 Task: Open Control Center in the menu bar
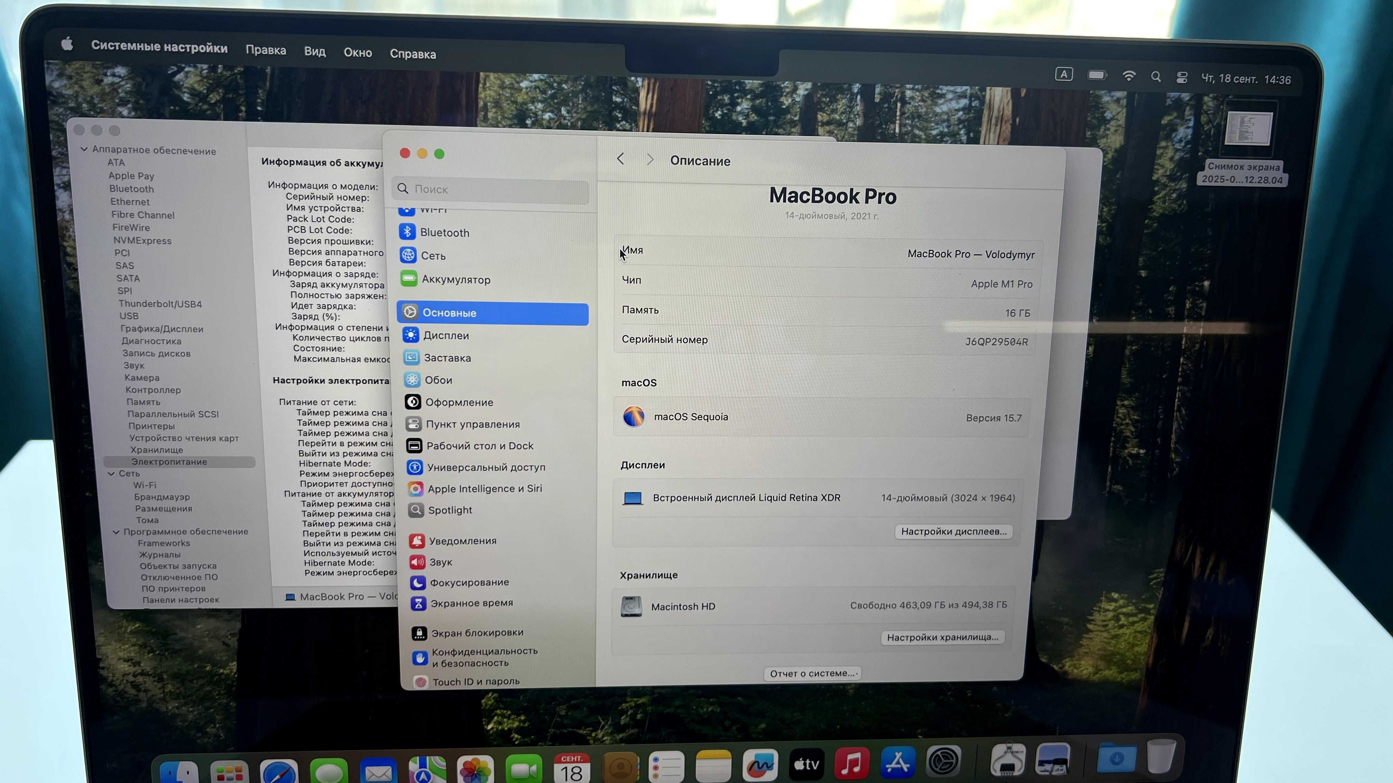coord(1182,77)
